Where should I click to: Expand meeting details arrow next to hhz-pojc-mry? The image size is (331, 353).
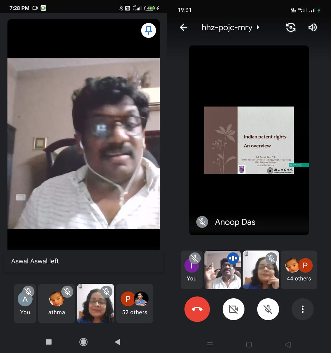(x=258, y=27)
